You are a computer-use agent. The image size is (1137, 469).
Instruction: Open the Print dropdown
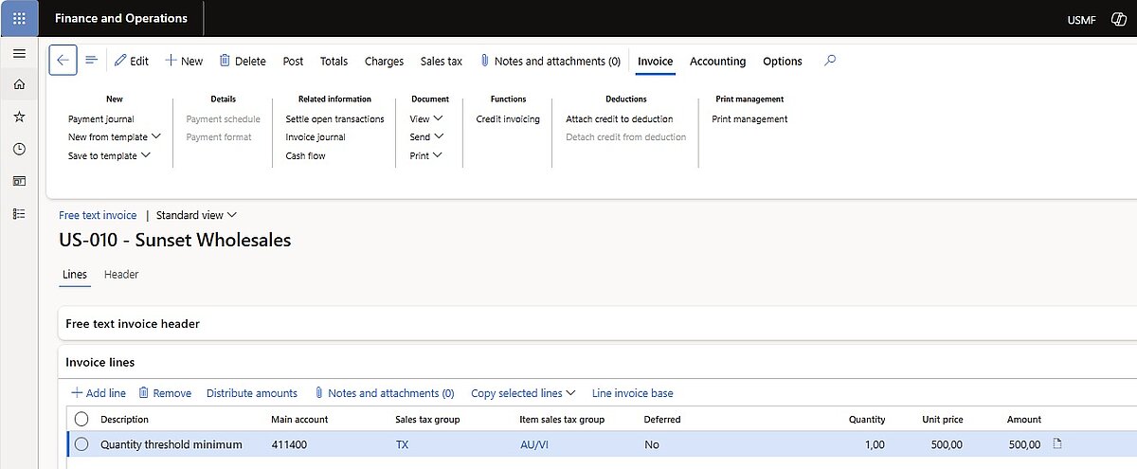click(426, 155)
